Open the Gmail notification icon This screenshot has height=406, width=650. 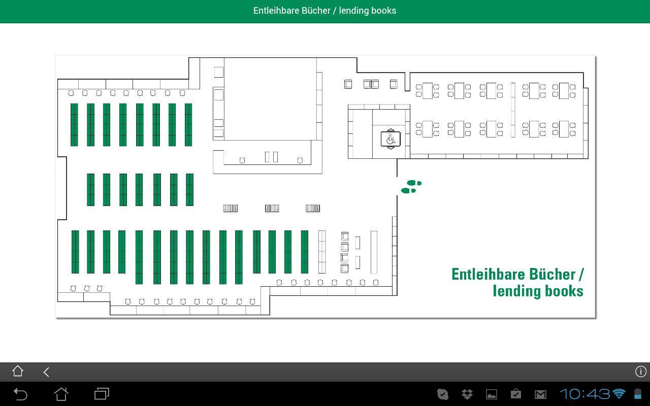point(540,394)
